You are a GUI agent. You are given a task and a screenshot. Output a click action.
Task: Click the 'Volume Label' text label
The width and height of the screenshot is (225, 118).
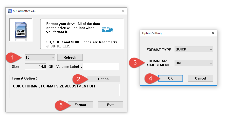tap(68, 67)
